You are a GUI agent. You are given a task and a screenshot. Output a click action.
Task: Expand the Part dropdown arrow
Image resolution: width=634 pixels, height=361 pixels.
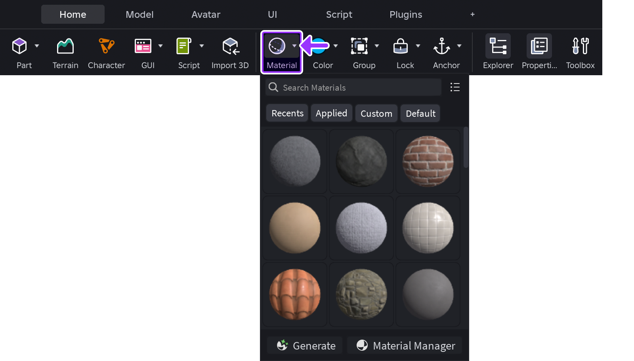click(x=37, y=46)
